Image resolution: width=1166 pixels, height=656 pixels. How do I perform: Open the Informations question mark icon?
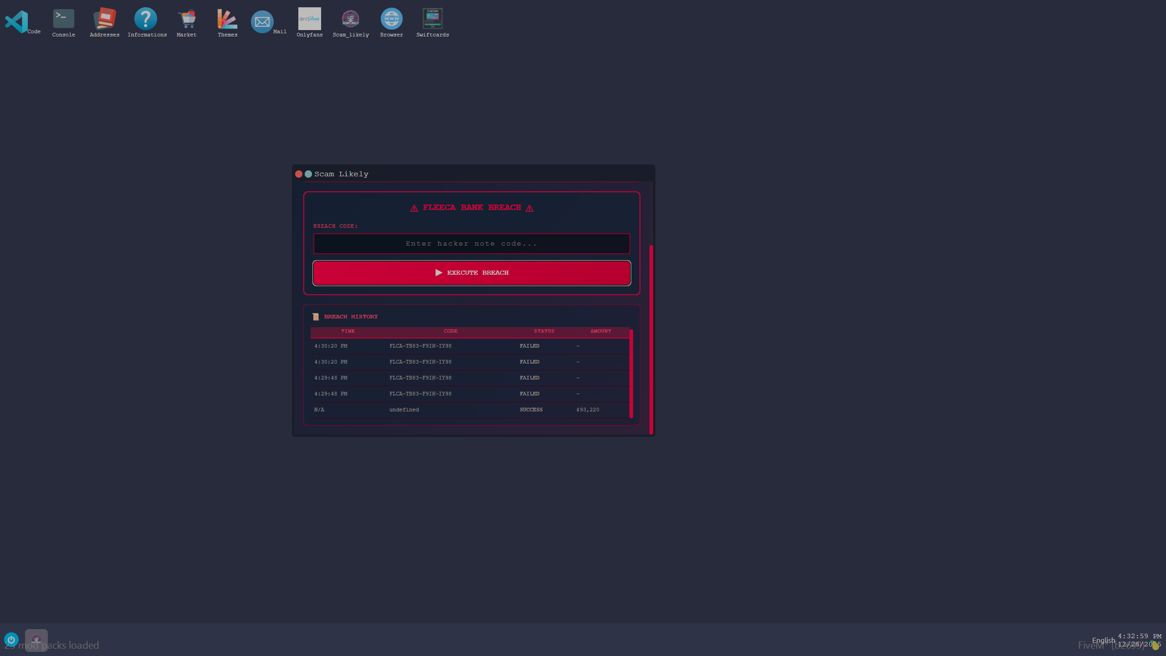point(146,19)
